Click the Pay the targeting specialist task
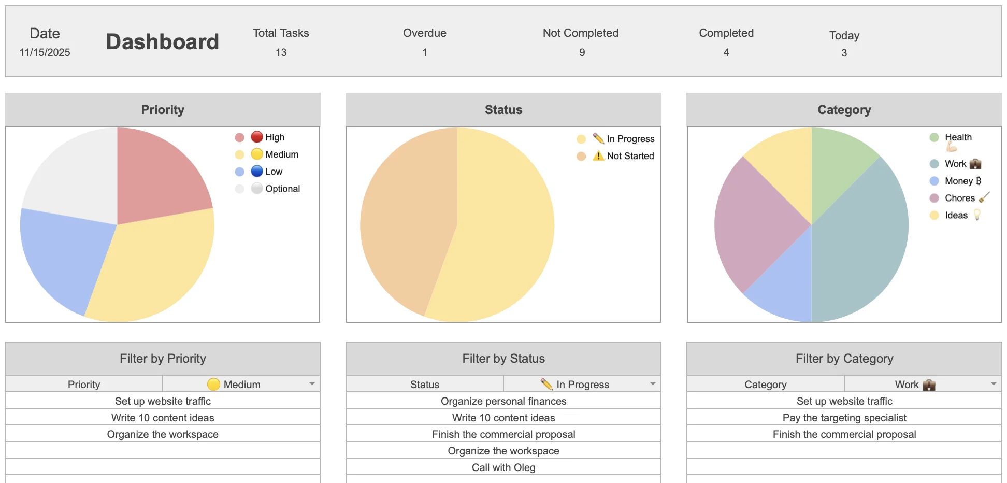1007x483 pixels. 844,418
